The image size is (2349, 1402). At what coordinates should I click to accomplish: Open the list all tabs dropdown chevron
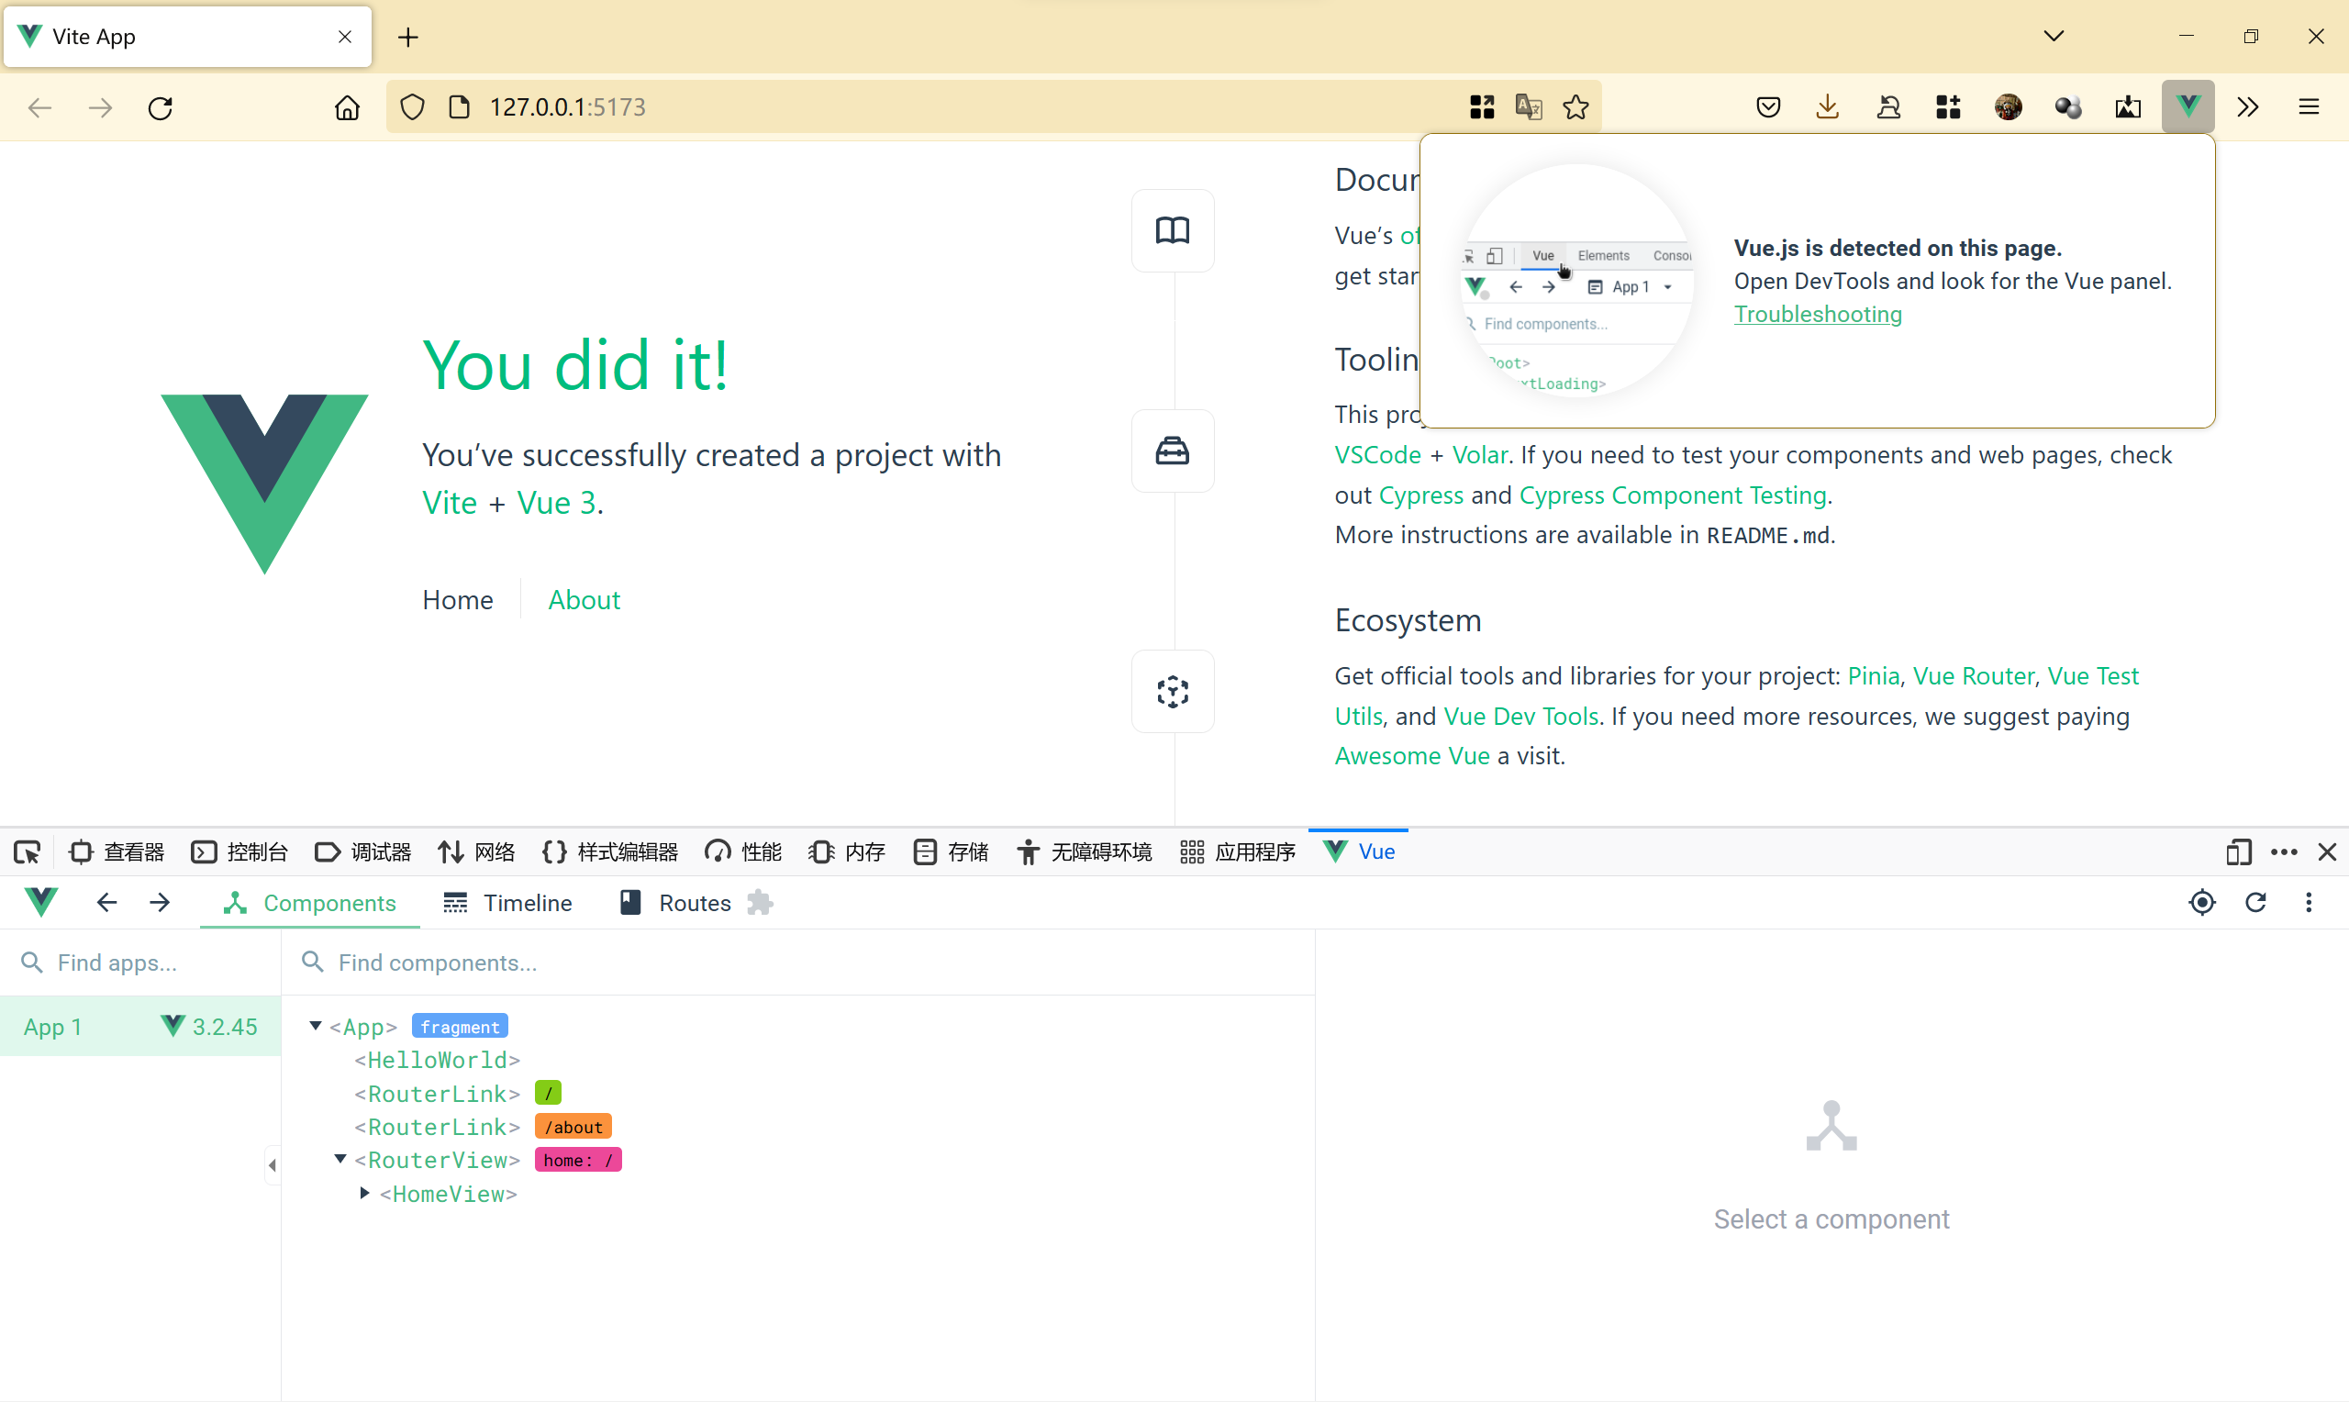(x=2054, y=36)
